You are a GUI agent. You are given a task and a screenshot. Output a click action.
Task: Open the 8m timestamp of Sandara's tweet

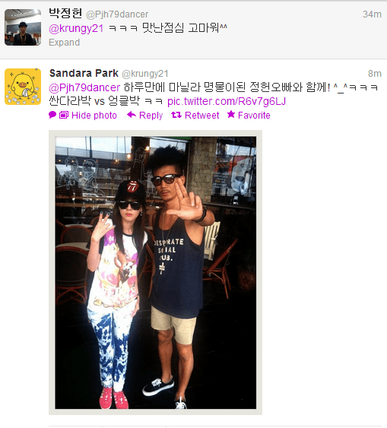pos(374,74)
